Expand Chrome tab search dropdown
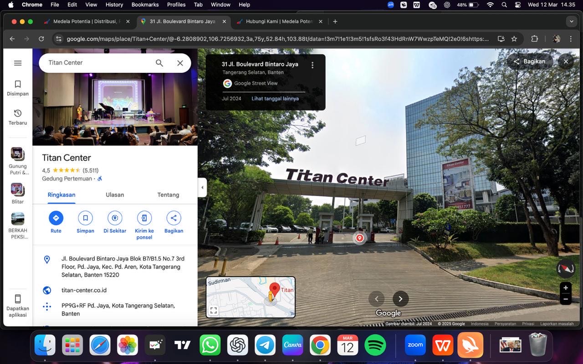The height and width of the screenshot is (364, 583). point(571,21)
